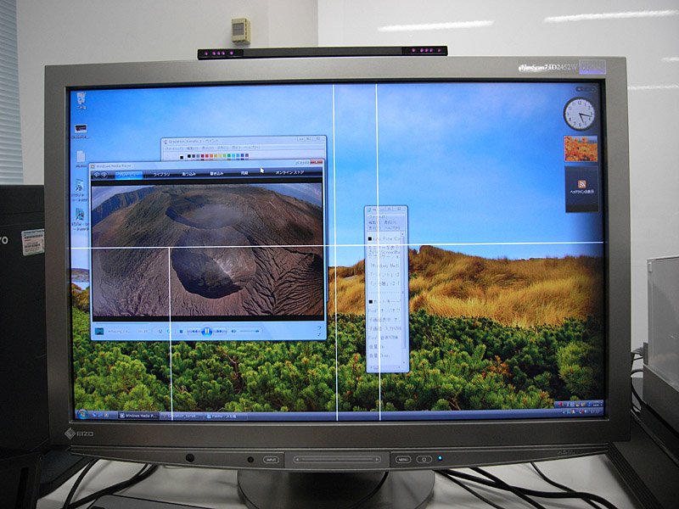Skip to previous track in media player
This screenshot has width=679, height=509.
click(x=194, y=331)
